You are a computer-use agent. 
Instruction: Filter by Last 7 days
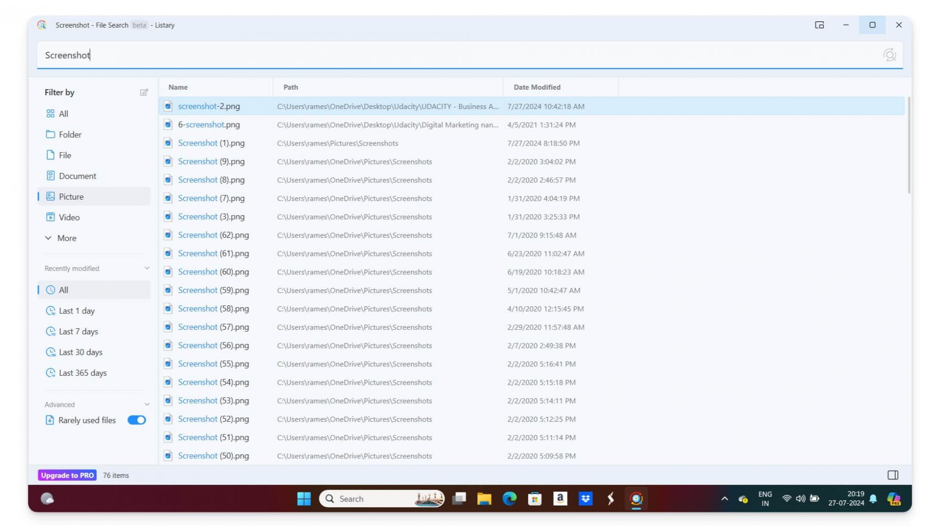pyautogui.click(x=78, y=331)
